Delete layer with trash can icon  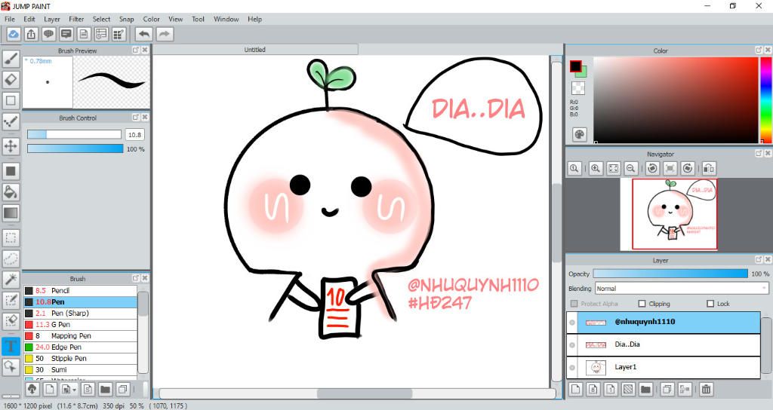[706, 390]
